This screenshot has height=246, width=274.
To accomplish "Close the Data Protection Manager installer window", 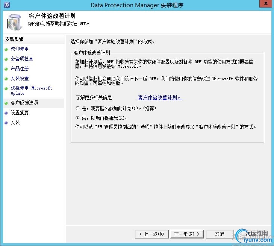I will click(266, 3).
